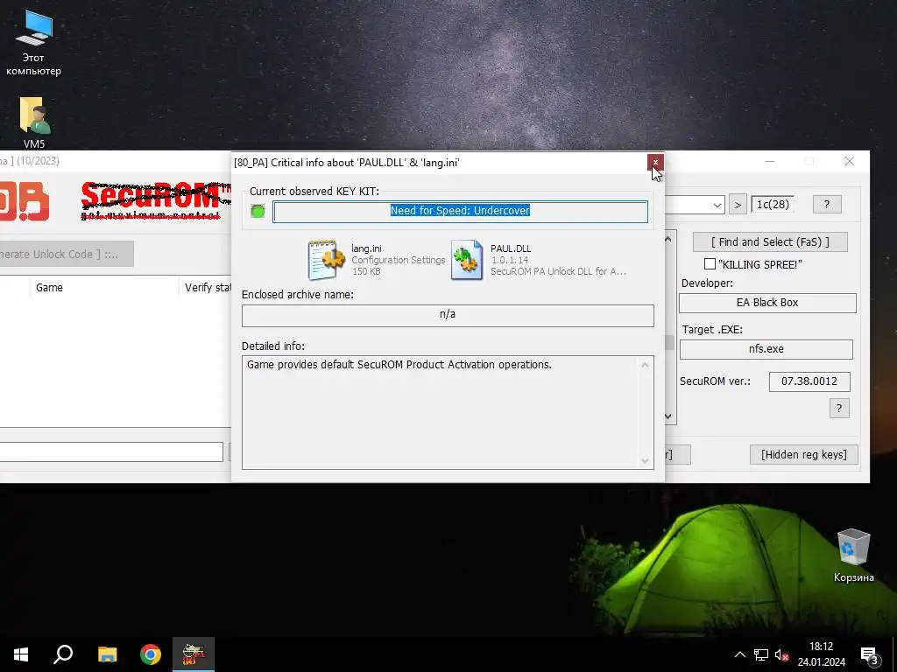Image resolution: width=897 pixels, height=672 pixels.
Task: Click the PAUL.DLL file icon
Action: point(467,260)
